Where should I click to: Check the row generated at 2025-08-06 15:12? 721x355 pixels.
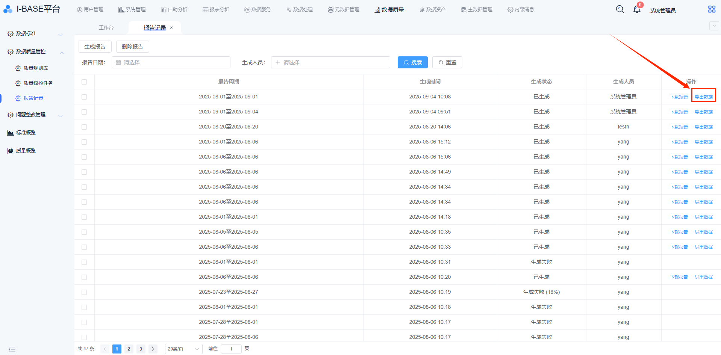pyautogui.click(x=84, y=142)
